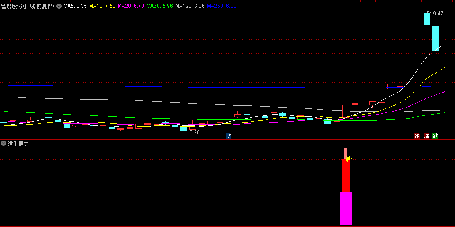Click the MA5: 8.35 label

point(75,6)
